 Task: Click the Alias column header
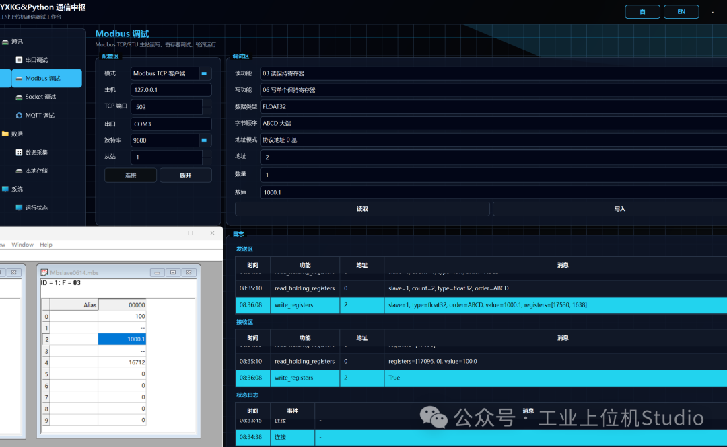tap(74, 304)
